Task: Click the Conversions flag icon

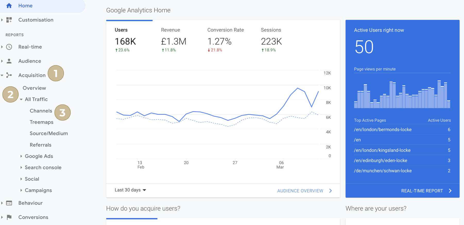Action: pyautogui.click(x=9, y=217)
